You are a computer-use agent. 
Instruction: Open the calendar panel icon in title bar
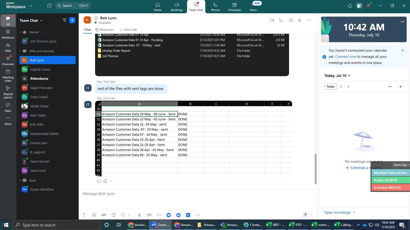[x=359, y=6]
